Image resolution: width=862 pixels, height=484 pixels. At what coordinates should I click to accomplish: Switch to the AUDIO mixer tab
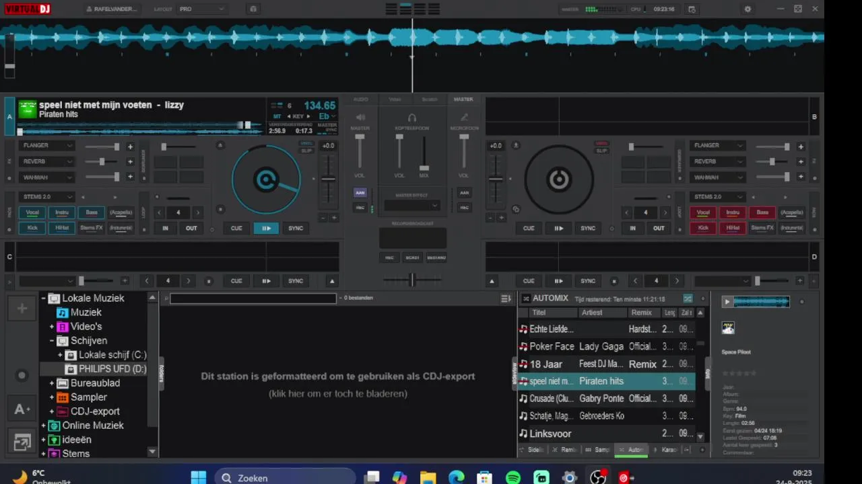coord(361,99)
